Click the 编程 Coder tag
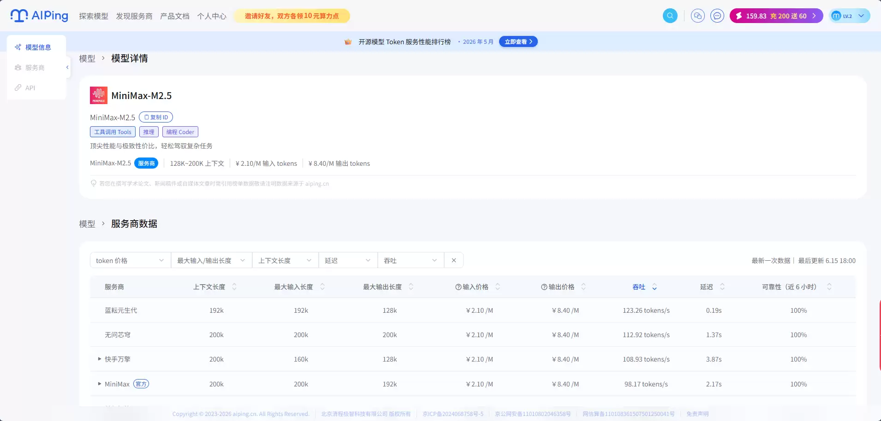 pos(180,132)
